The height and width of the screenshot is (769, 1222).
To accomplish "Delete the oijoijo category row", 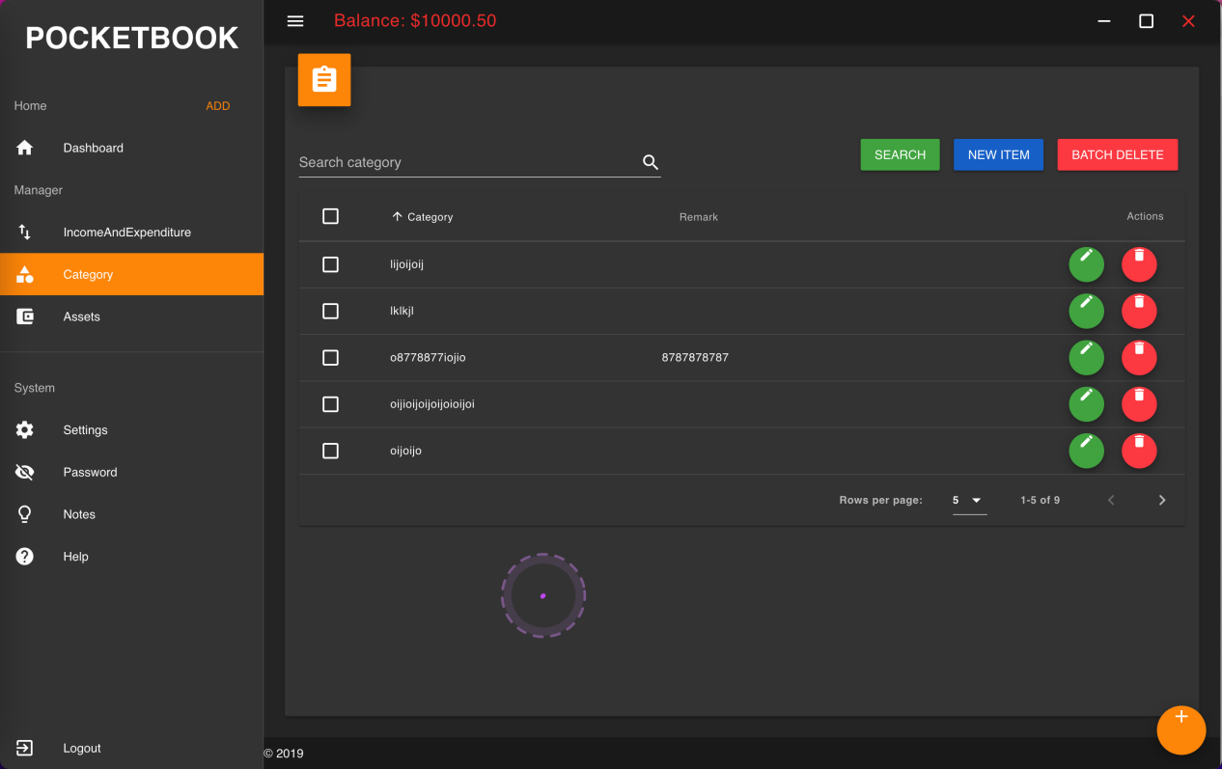I will tap(1139, 451).
